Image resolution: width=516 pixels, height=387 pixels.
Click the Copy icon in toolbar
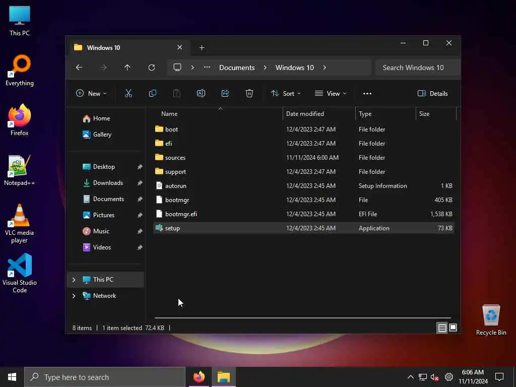(x=152, y=93)
